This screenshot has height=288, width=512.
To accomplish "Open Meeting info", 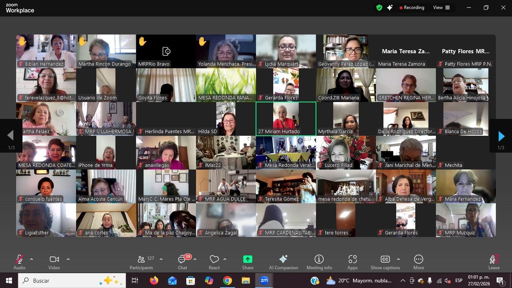I will click(x=319, y=262).
